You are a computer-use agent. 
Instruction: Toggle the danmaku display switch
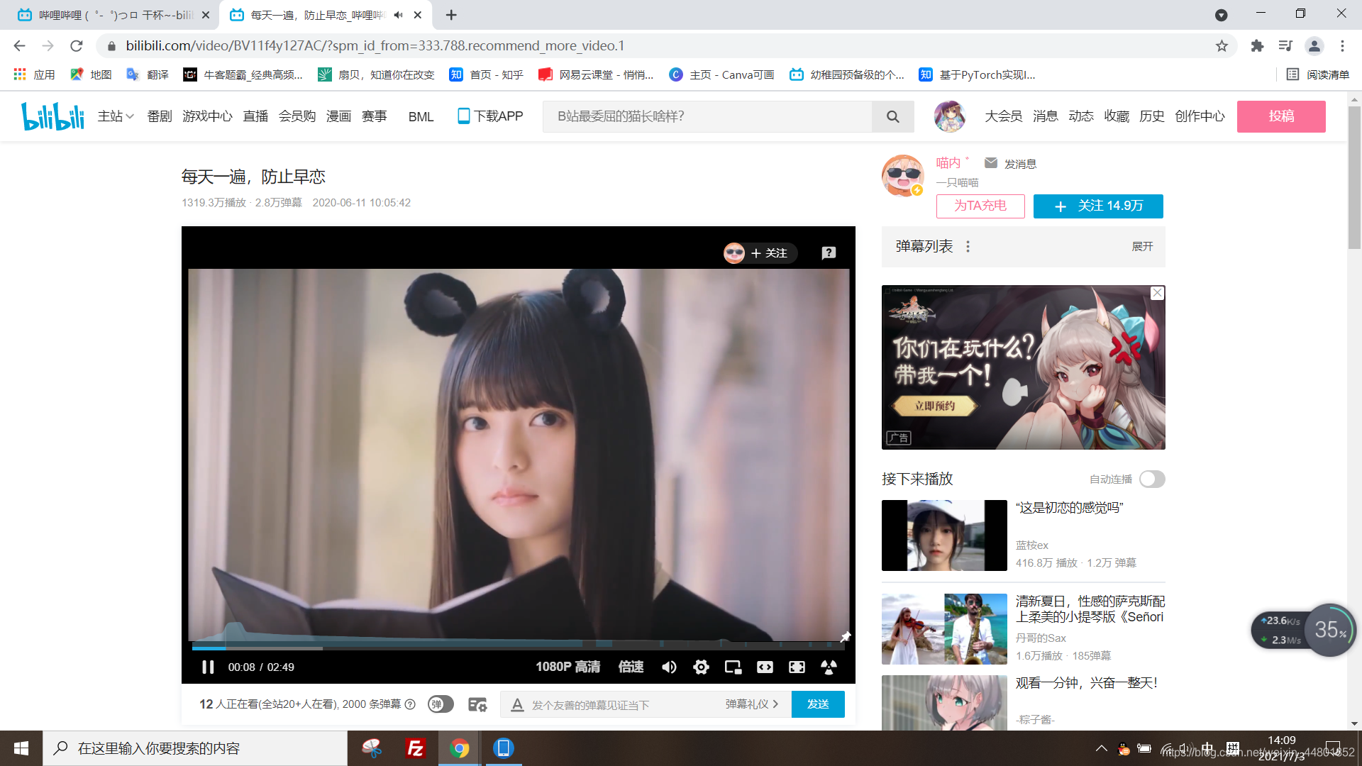[441, 704]
